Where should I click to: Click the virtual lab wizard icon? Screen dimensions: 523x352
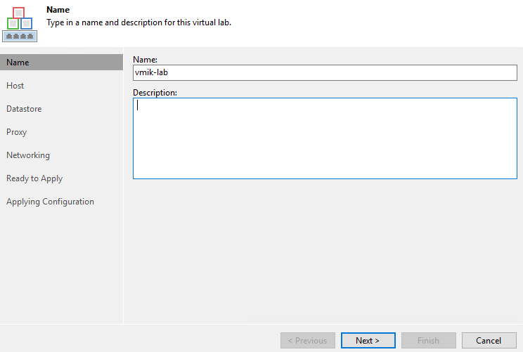[x=20, y=25]
